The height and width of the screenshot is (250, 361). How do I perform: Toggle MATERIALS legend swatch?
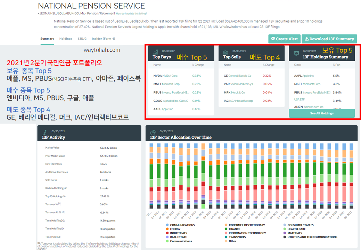coord(285,233)
